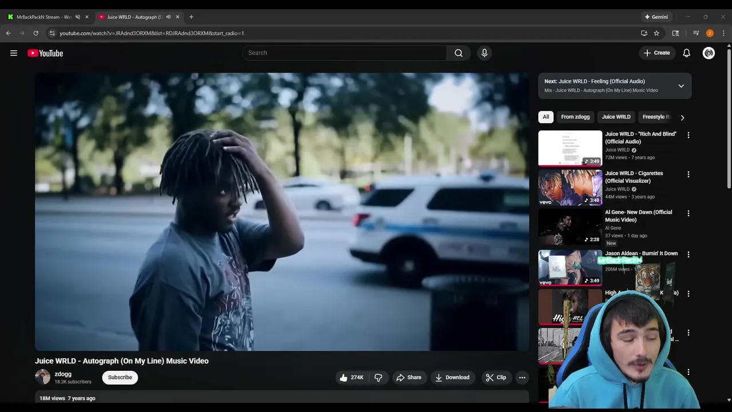Switch to MrBackPackN Stream tab

point(44,17)
